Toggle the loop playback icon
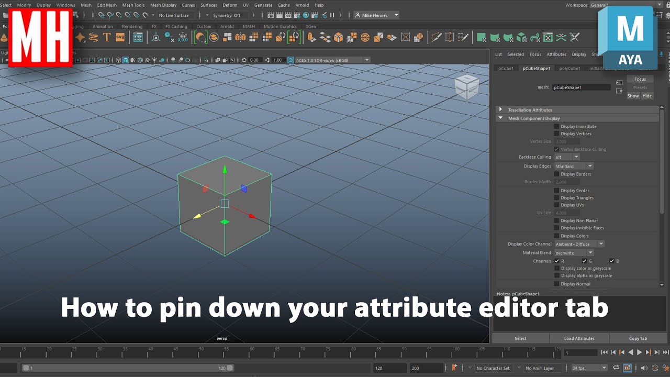670x377 pixels. (x=616, y=368)
